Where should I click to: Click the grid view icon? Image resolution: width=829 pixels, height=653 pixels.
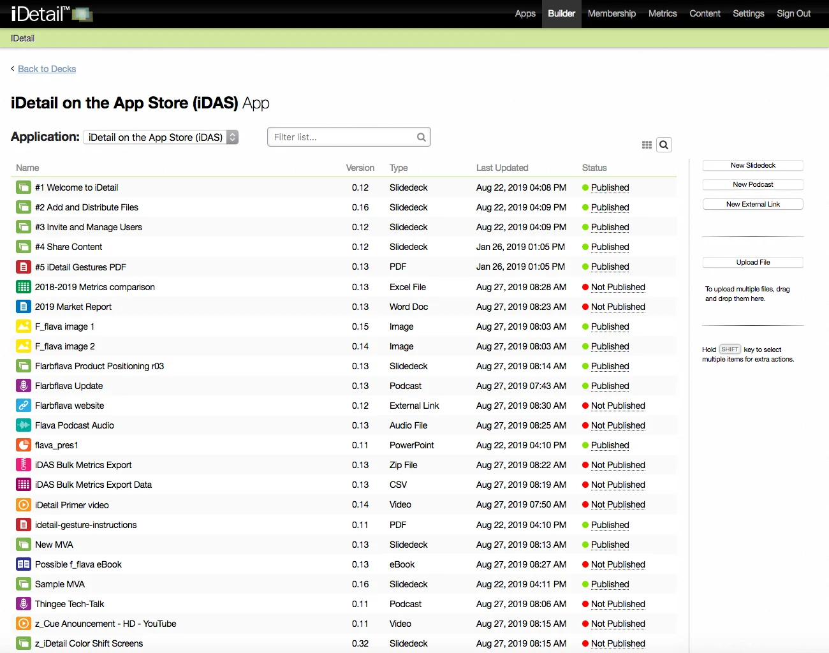[647, 145]
